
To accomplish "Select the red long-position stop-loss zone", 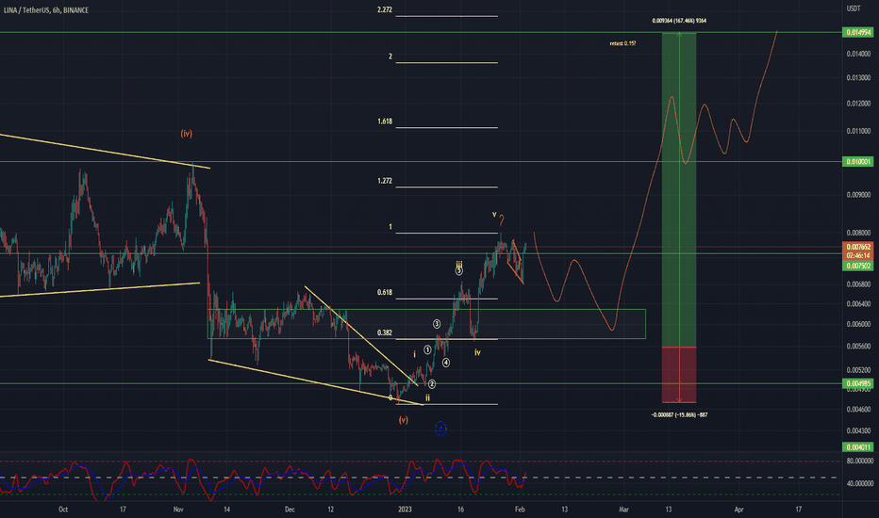I will (679, 375).
